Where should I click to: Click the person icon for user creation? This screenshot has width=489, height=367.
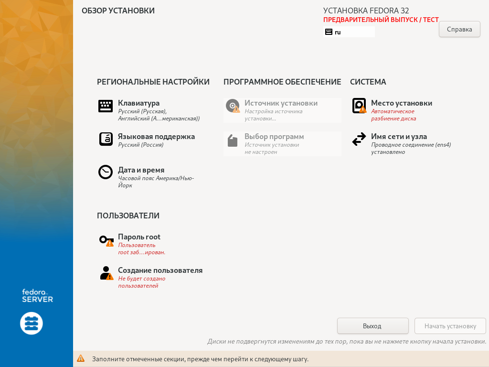(106, 273)
